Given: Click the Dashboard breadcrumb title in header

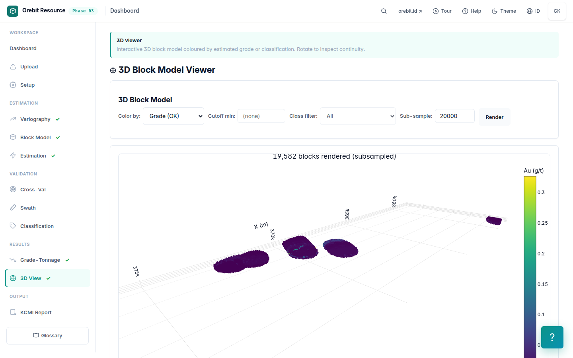Looking at the screenshot, I should point(125,11).
